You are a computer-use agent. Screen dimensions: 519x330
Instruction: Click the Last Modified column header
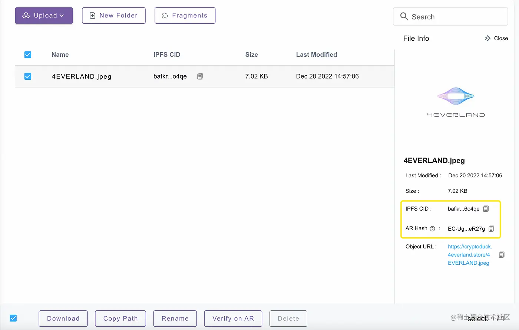(x=317, y=55)
